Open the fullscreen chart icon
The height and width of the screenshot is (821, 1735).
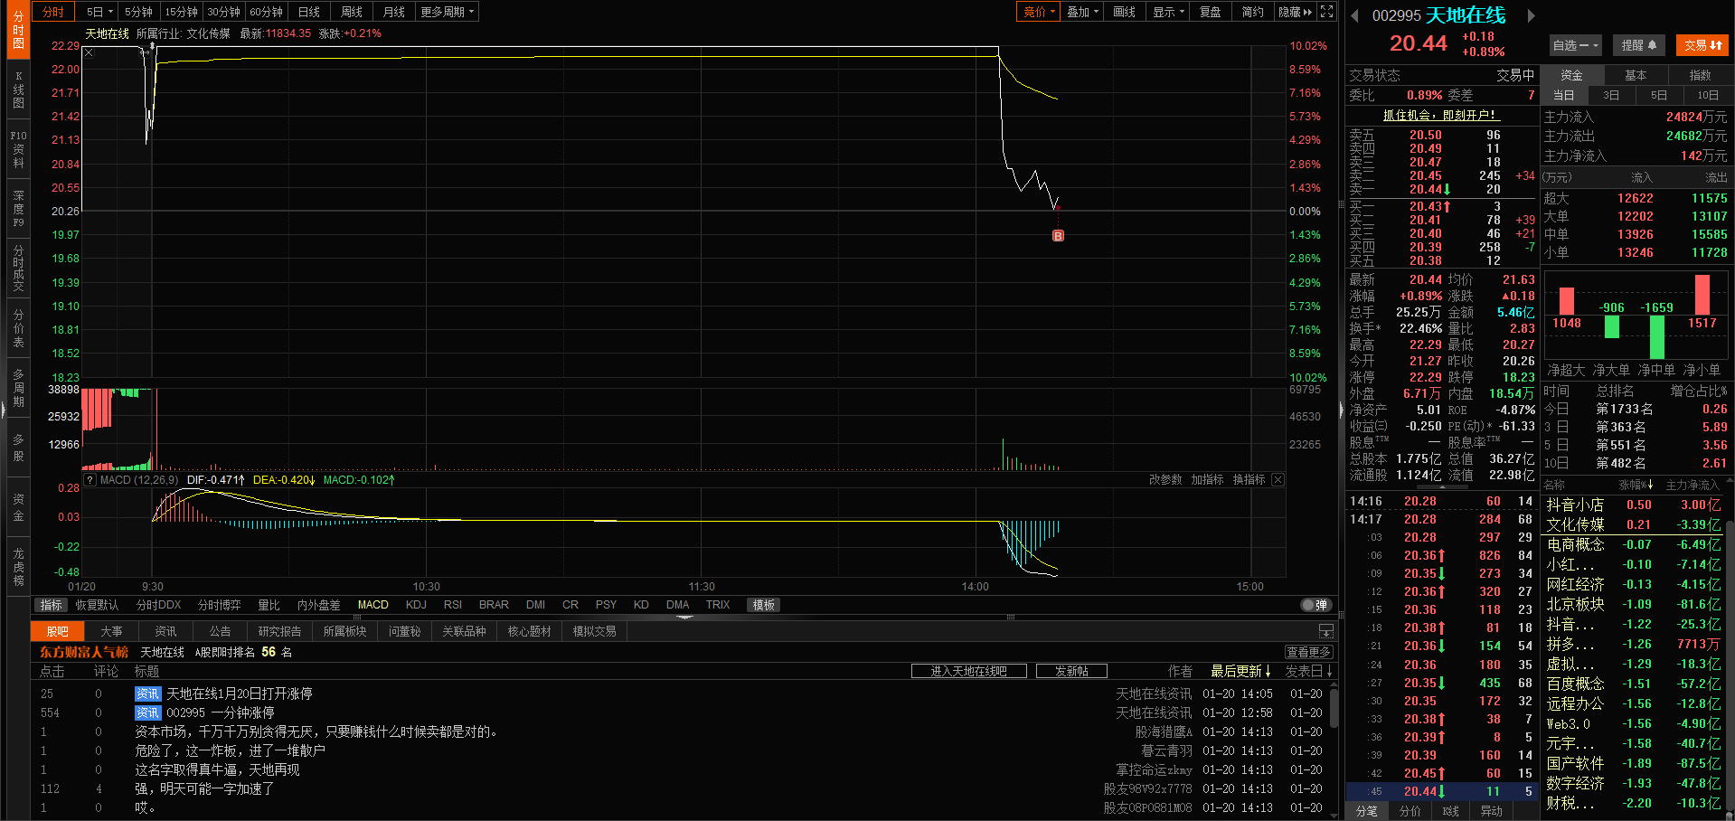point(1326,12)
